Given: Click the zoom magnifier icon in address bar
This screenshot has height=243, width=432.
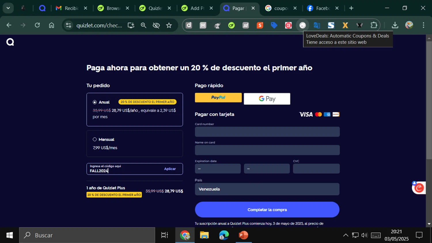Looking at the screenshot, I should click(x=143, y=25).
